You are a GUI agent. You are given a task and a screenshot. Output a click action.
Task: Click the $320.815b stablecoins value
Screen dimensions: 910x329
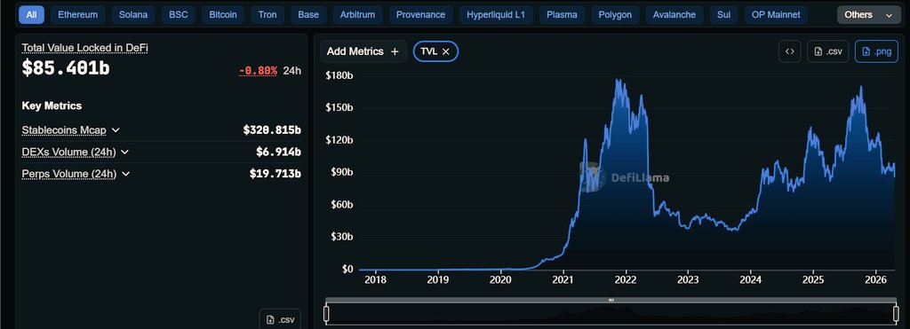[272, 130]
